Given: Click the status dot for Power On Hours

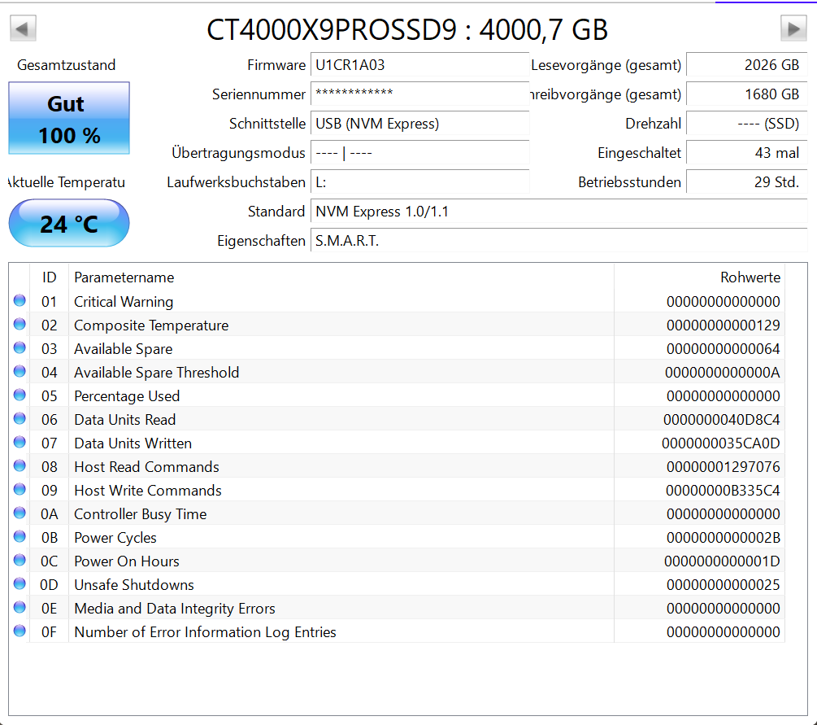Looking at the screenshot, I should [20, 560].
